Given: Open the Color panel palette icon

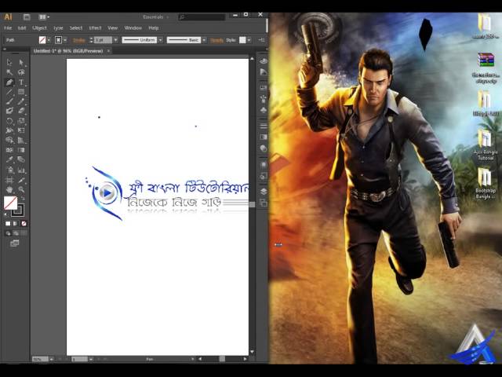Looking at the screenshot, I should click(x=264, y=61).
